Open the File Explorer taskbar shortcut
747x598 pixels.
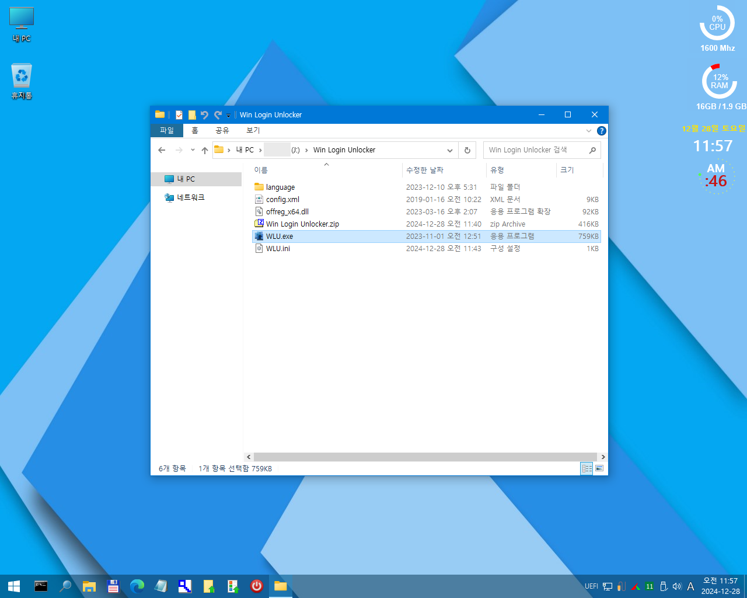click(x=89, y=586)
